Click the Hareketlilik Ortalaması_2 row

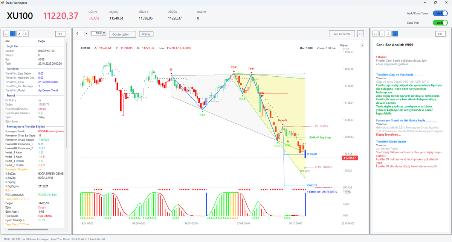[34, 148]
